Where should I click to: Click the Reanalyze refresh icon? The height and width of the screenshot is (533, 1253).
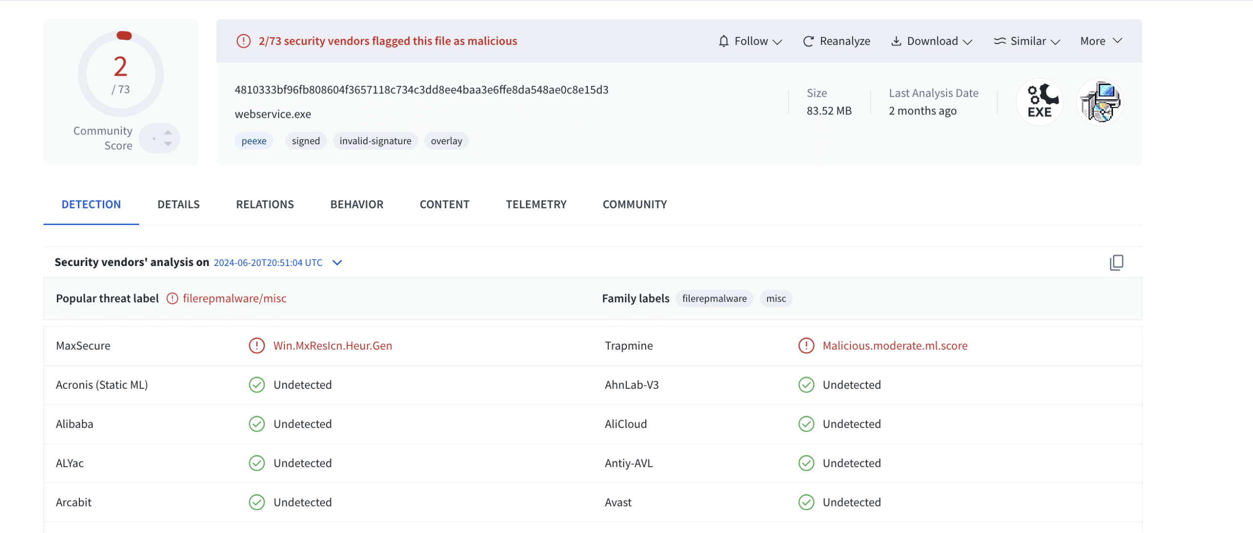[x=808, y=42]
